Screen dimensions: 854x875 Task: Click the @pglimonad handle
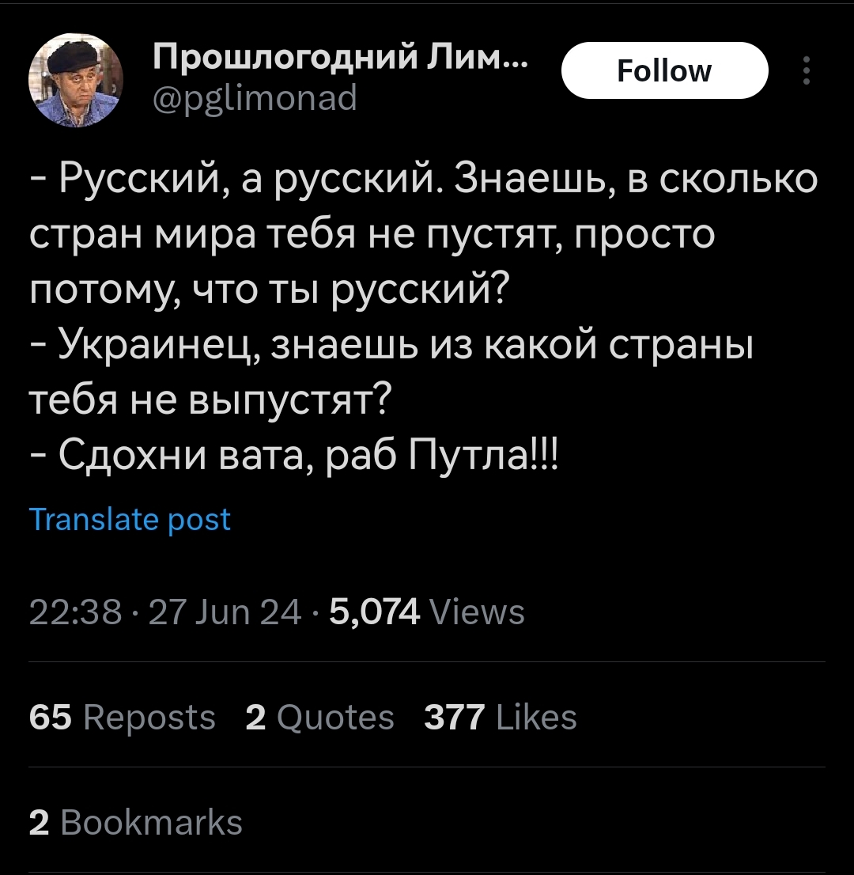click(255, 98)
